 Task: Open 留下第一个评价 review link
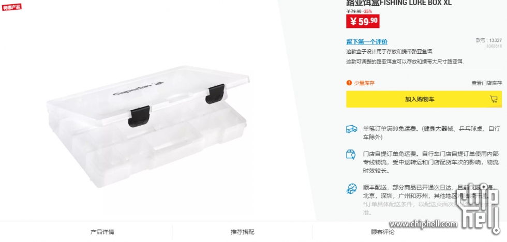[367, 42]
